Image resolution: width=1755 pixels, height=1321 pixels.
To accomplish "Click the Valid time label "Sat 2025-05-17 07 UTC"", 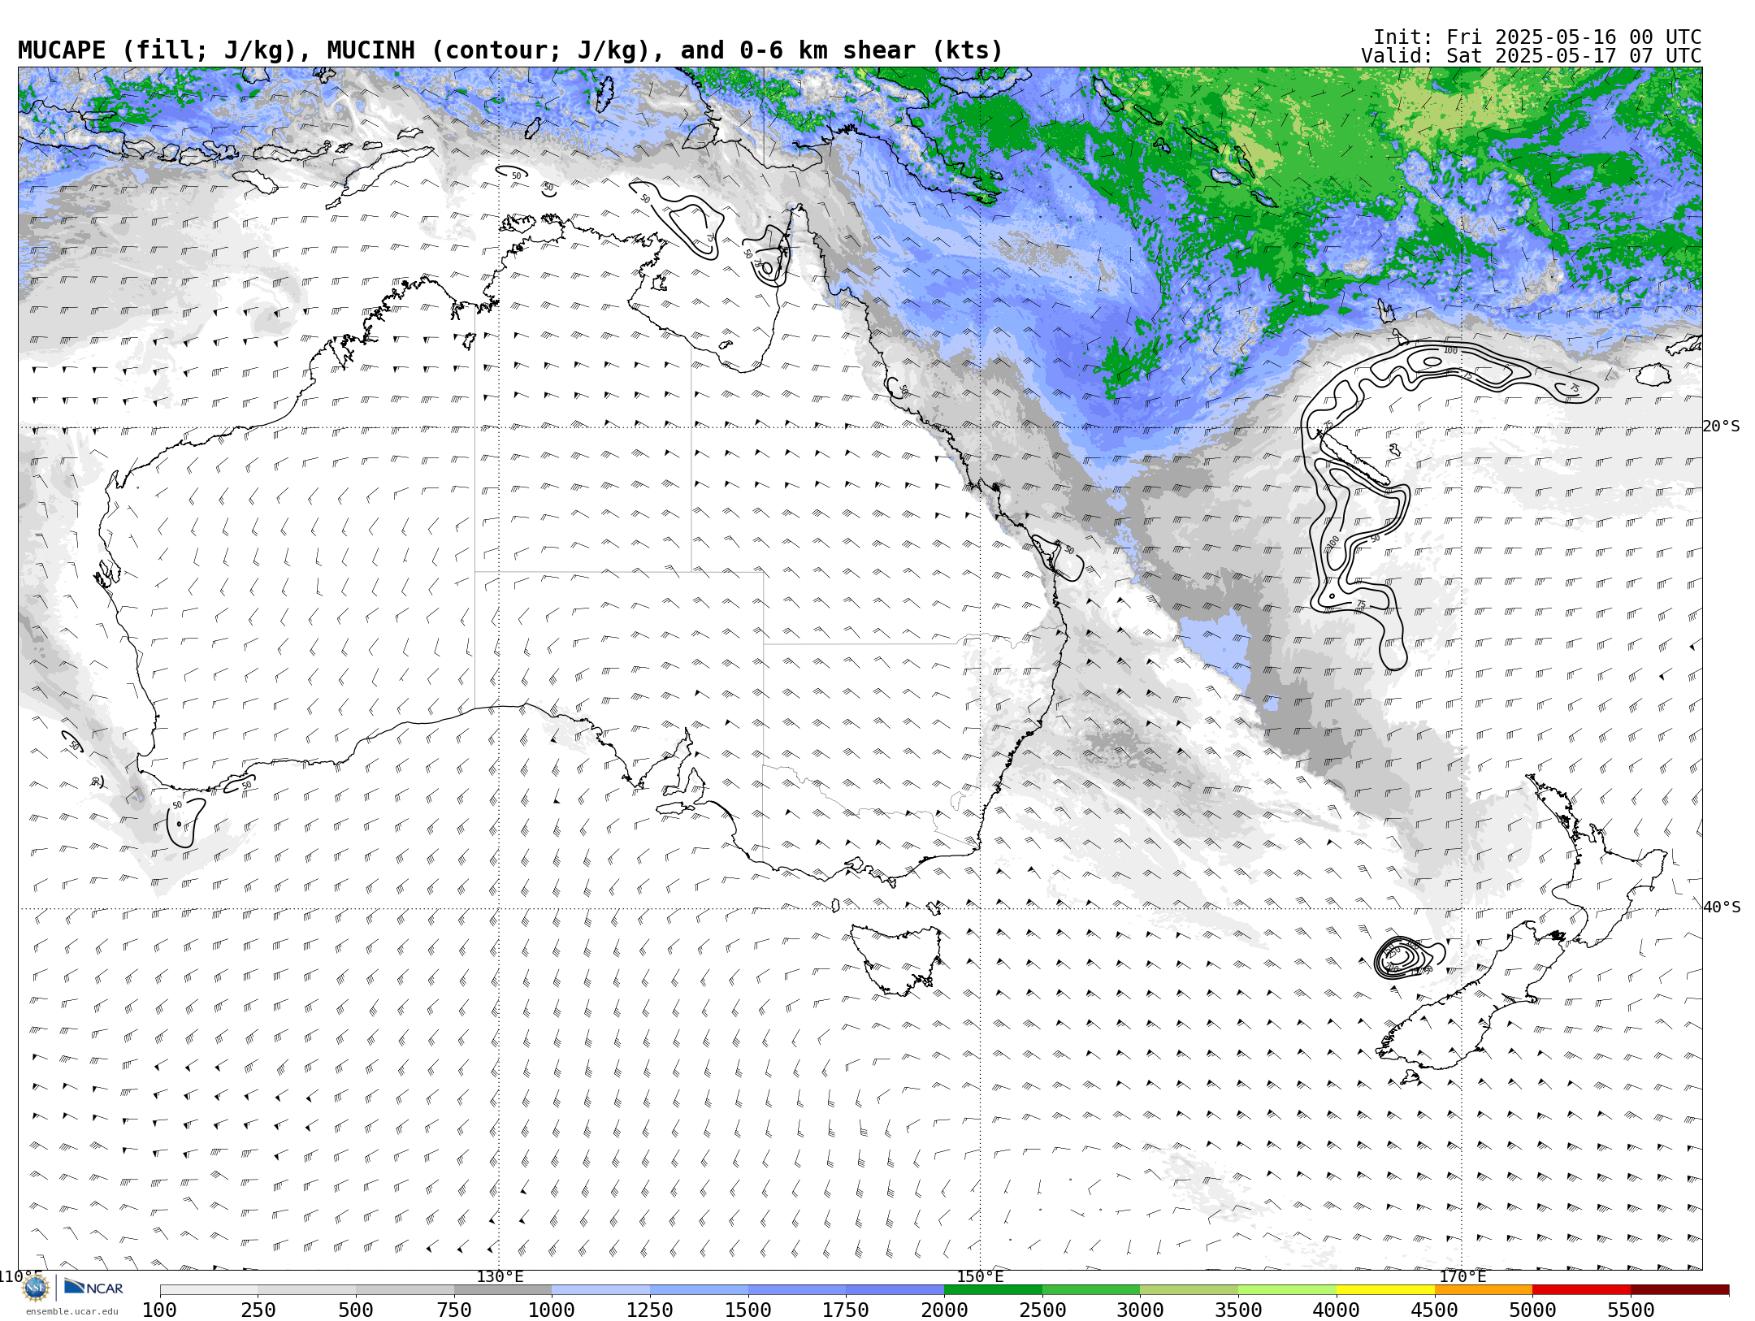I will pyautogui.click(x=1574, y=56).
